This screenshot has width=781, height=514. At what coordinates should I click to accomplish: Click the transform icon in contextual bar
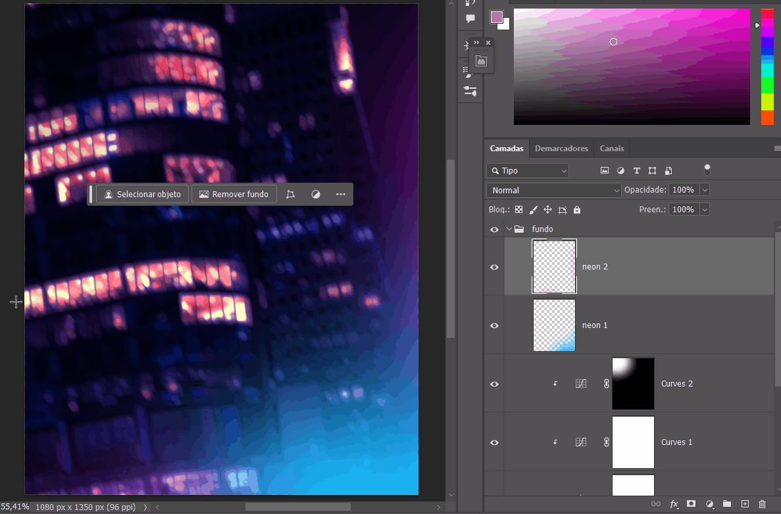click(x=290, y=194)
